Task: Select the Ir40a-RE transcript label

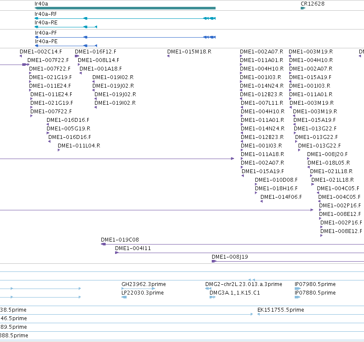Action: [x=46, y=23]
